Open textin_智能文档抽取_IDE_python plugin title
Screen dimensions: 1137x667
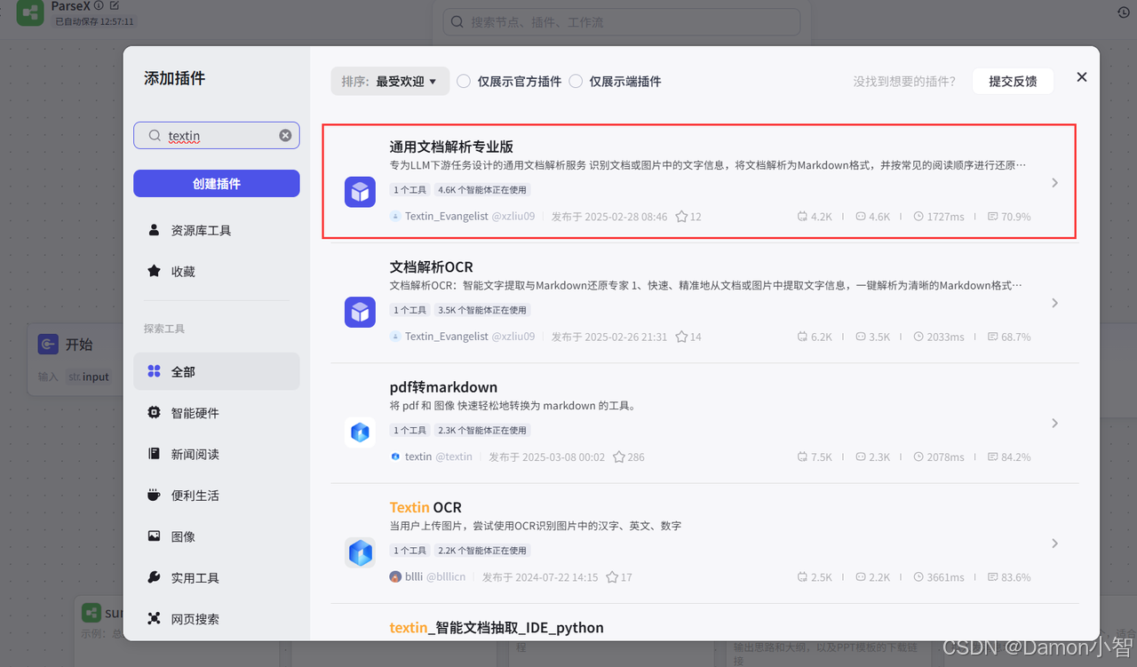coord(497,627)
